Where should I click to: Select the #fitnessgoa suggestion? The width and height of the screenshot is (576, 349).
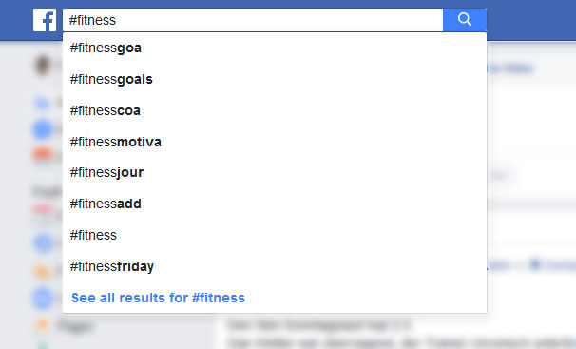pos(275,48)
